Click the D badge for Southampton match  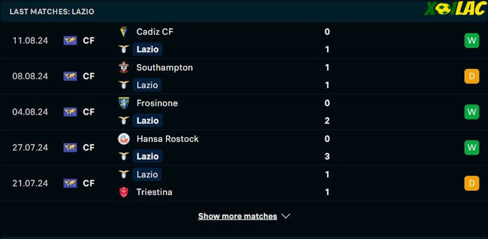pos(472,76)
